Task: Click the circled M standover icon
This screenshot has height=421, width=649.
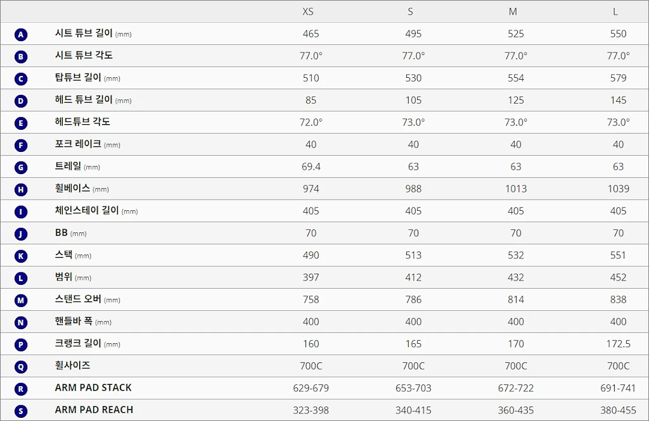Action: coord(21,301)
